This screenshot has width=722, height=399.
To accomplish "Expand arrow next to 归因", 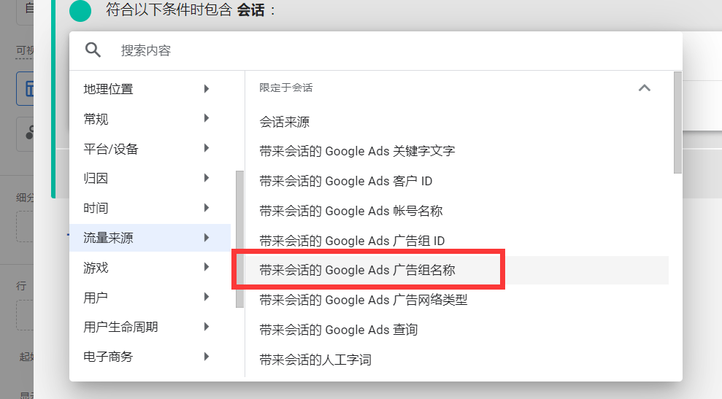I will (x=207, y=178).
